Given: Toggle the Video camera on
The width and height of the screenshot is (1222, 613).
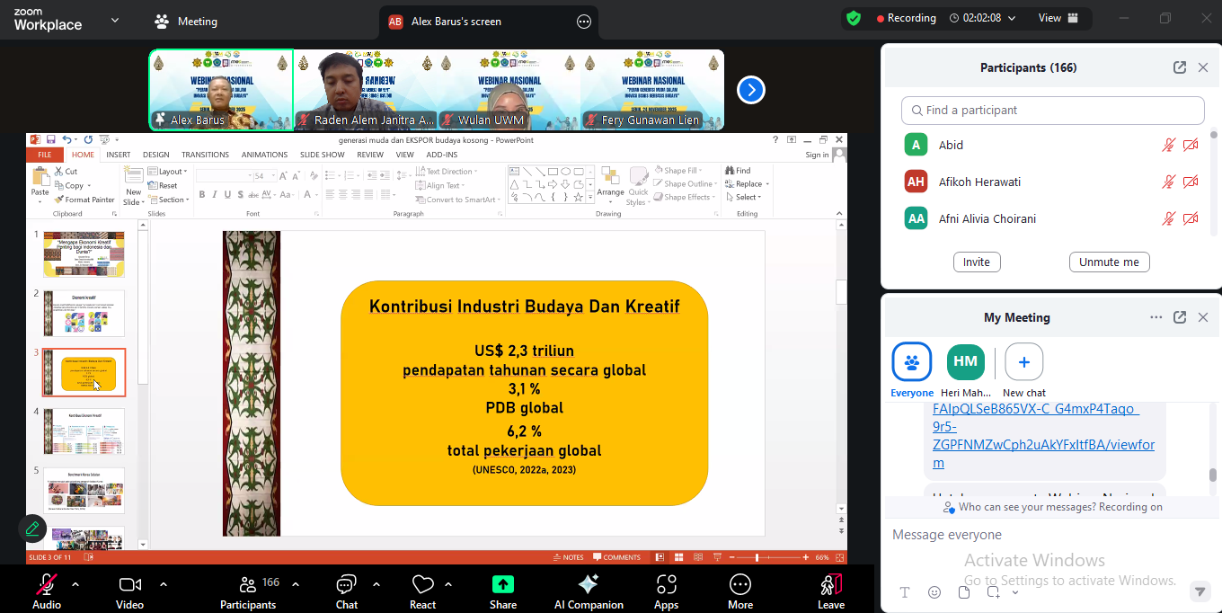Looking at the screenshot, I should [x=130, y=591].
